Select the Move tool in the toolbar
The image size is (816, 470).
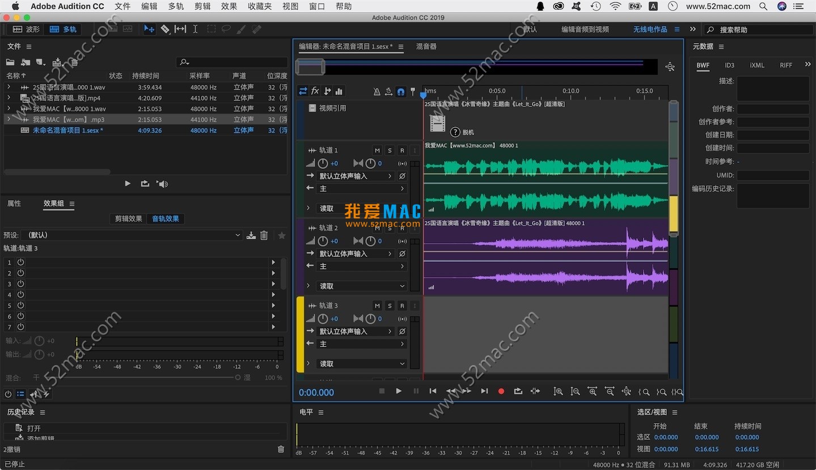pyautogui.click(x=149, y=29)
